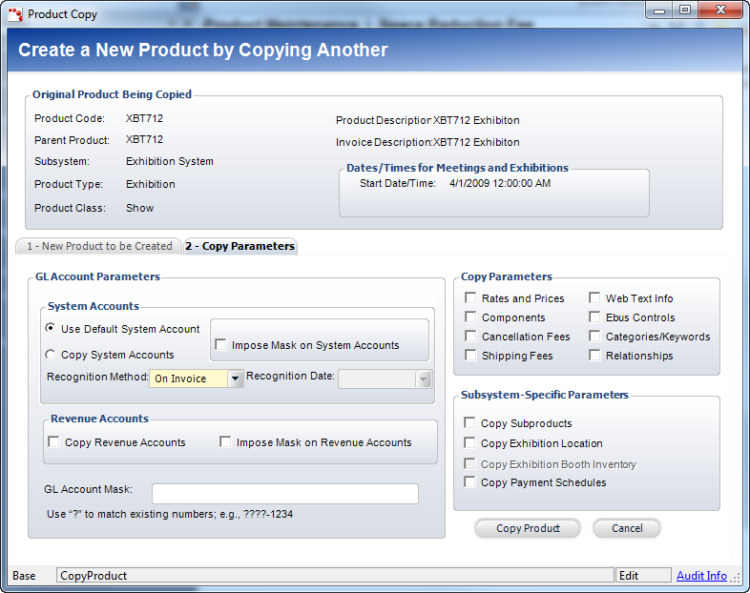Enable Impose Mask on System Accounts
This screenshot has height=593, width=750.
click(x=220, y=345)
